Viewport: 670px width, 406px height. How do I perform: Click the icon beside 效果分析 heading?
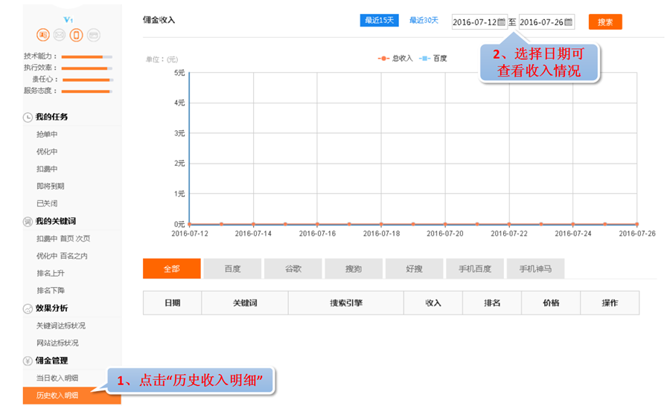[28, 309]
